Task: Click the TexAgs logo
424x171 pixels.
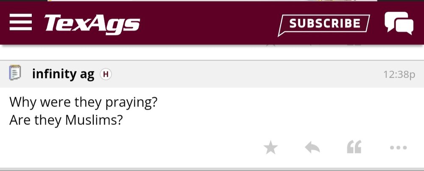Action: point(92,23)
